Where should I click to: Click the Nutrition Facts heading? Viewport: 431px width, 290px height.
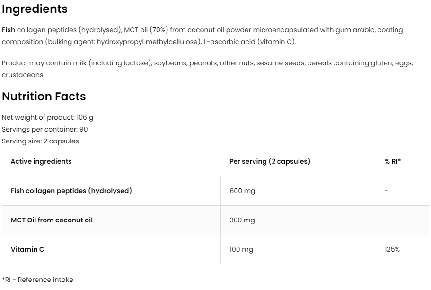44,97
